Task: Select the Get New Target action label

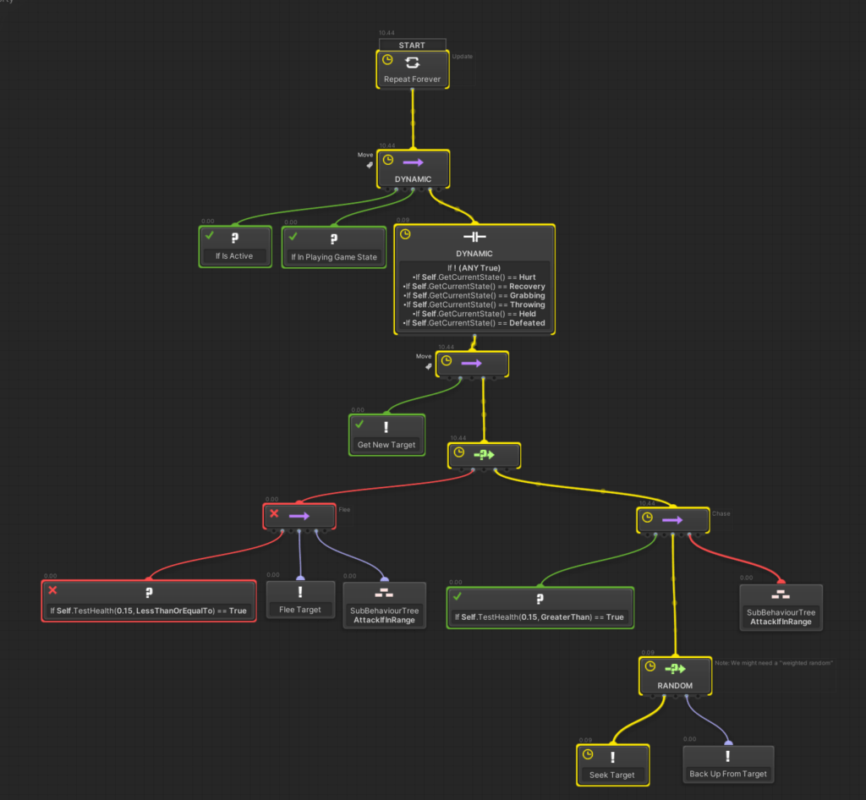Action: click(x=386, y=445)
